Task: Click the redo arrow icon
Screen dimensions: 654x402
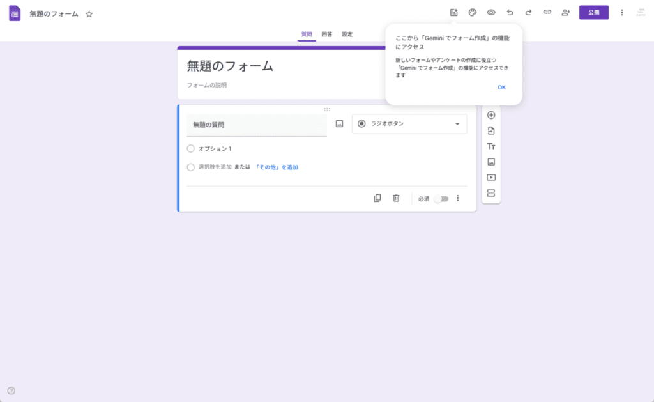Action: point(528,12)
